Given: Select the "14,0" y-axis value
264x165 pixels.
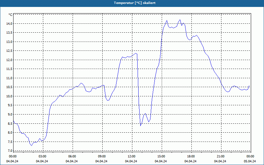Looking at the screenshot, I should point(10,24).
